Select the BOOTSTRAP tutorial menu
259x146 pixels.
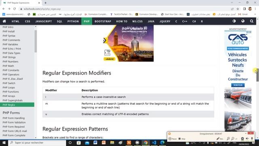[103, 21]
